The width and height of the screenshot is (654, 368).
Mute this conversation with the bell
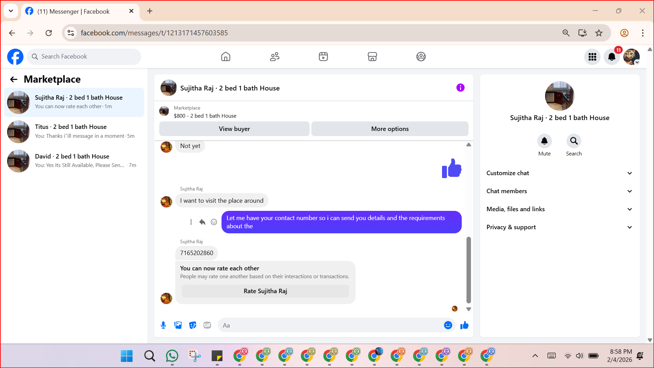tap(544, 141)
